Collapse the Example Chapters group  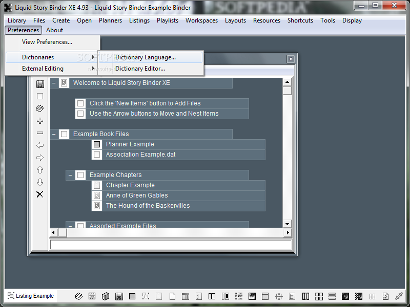(x=70, y=175)
